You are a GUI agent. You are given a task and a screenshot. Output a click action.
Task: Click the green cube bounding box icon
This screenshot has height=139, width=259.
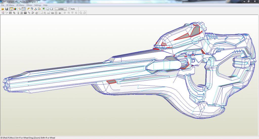coord(43,9)
